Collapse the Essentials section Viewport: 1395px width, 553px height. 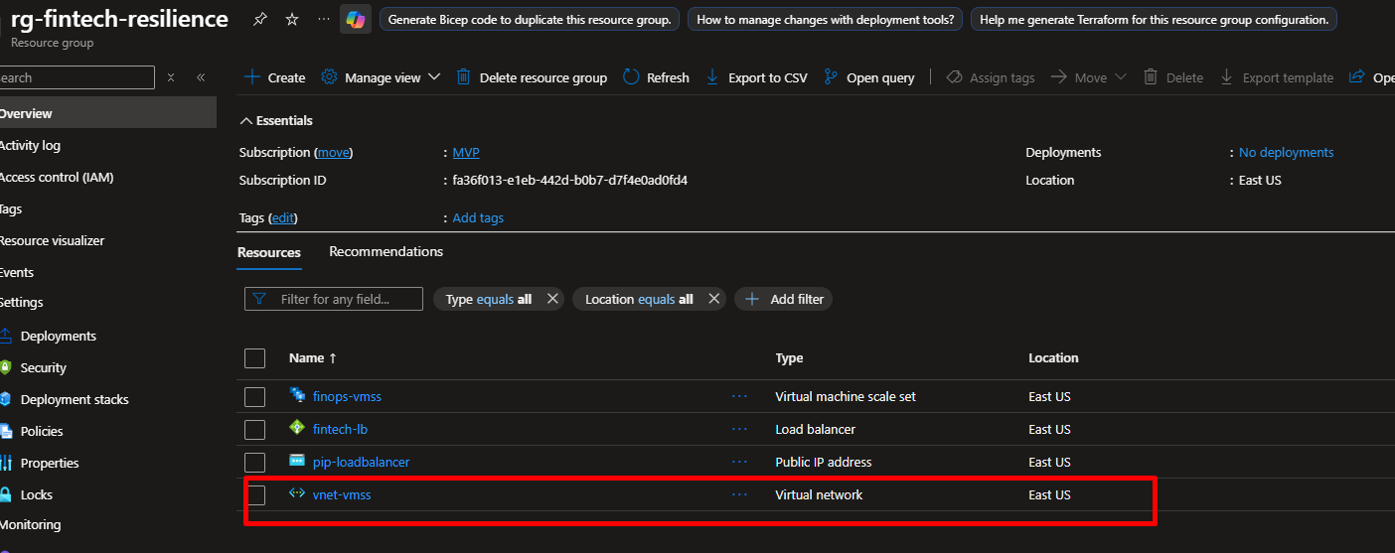pyautogui.click(x=246, y=121)
